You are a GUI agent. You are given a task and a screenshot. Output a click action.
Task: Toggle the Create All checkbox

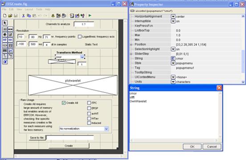click(x=64, y=103)
